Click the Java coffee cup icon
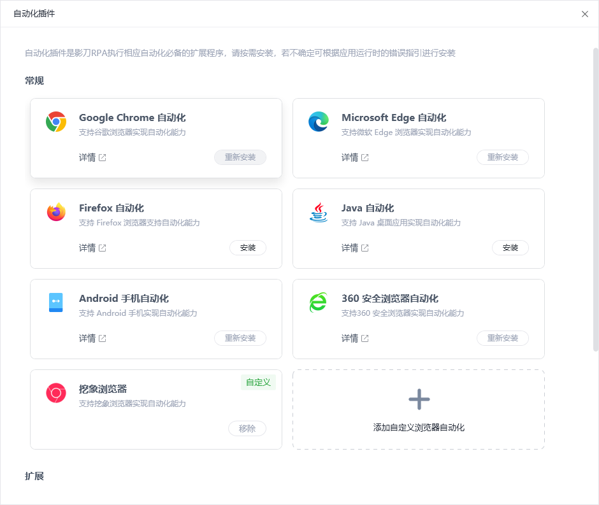Image resolution: width=599 pixels, height=505 pixels. [x=319, y=212]
